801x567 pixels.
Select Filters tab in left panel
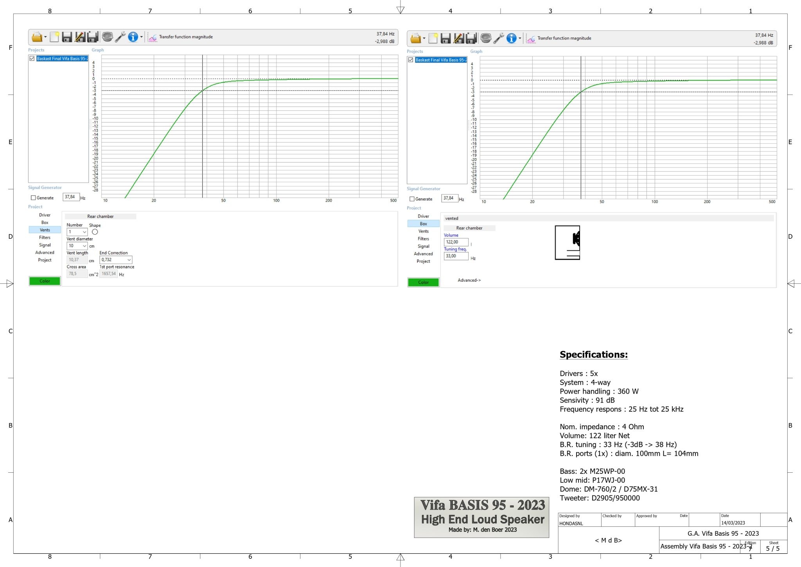[45, 237]
